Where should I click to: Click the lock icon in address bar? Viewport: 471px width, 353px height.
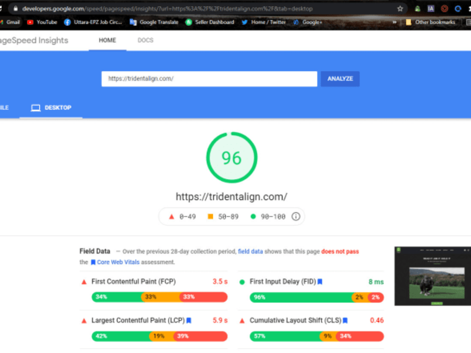[x=16, y=8]
